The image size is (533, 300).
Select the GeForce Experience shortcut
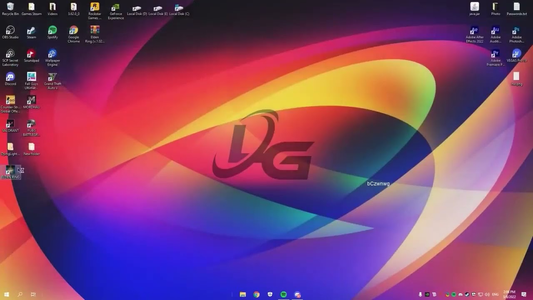116,11
